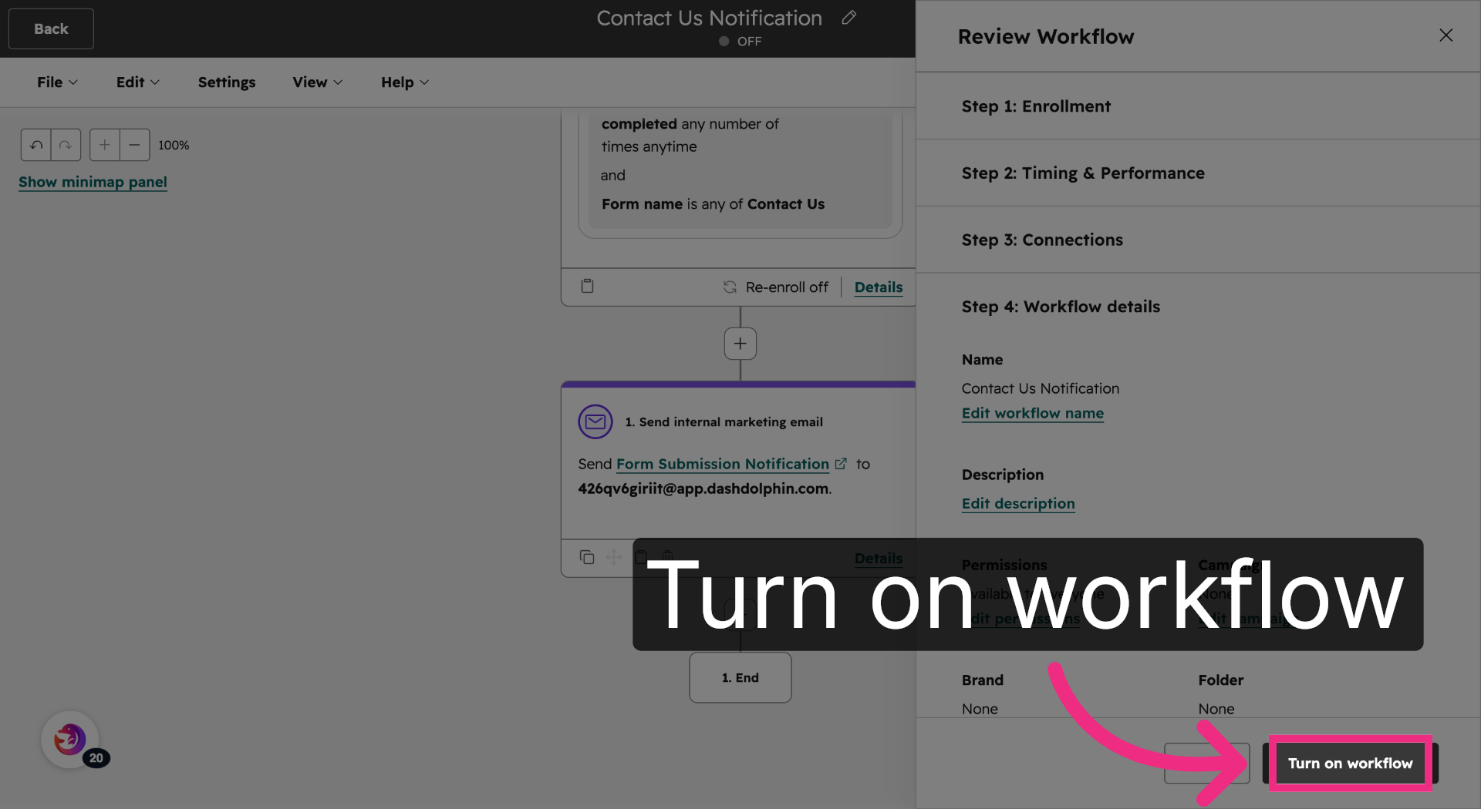Click the Back button
Screen dimensions: 1481x809
(x=51, y=29)
